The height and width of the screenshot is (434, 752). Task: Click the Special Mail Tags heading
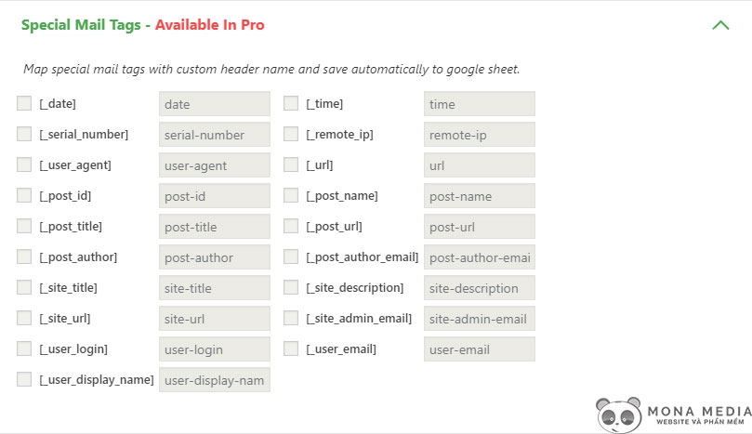pos(80,25)
